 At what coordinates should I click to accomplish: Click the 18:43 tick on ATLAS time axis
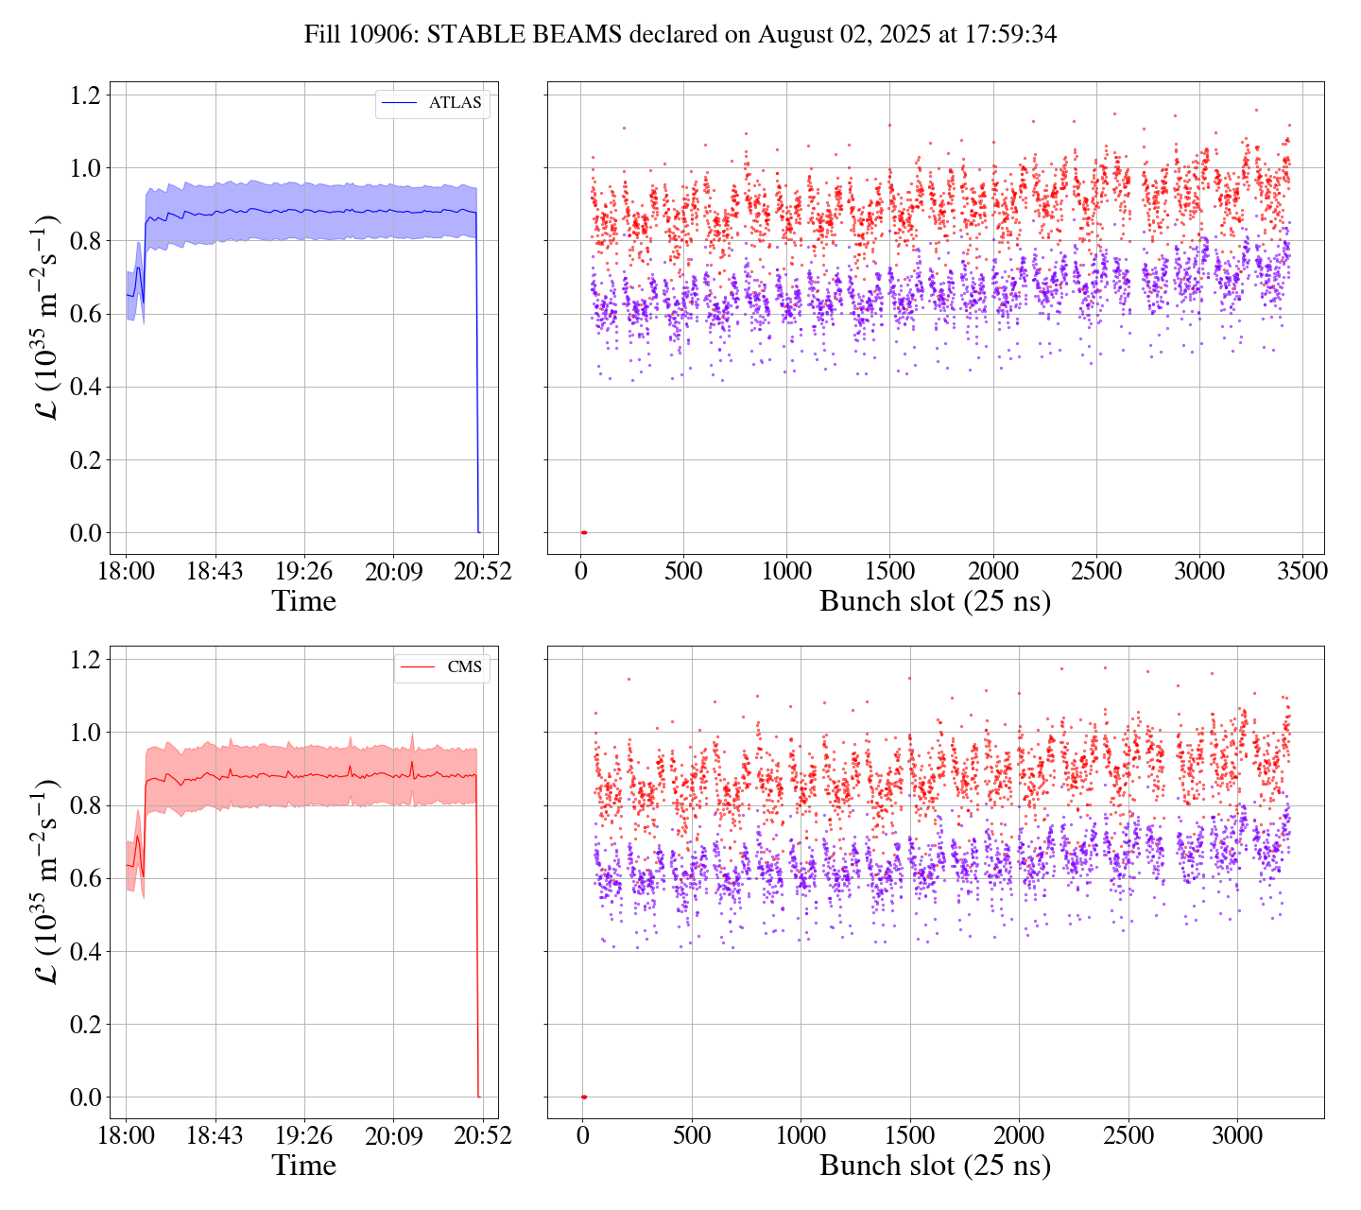pyautogui.click(x=215, y=571)
